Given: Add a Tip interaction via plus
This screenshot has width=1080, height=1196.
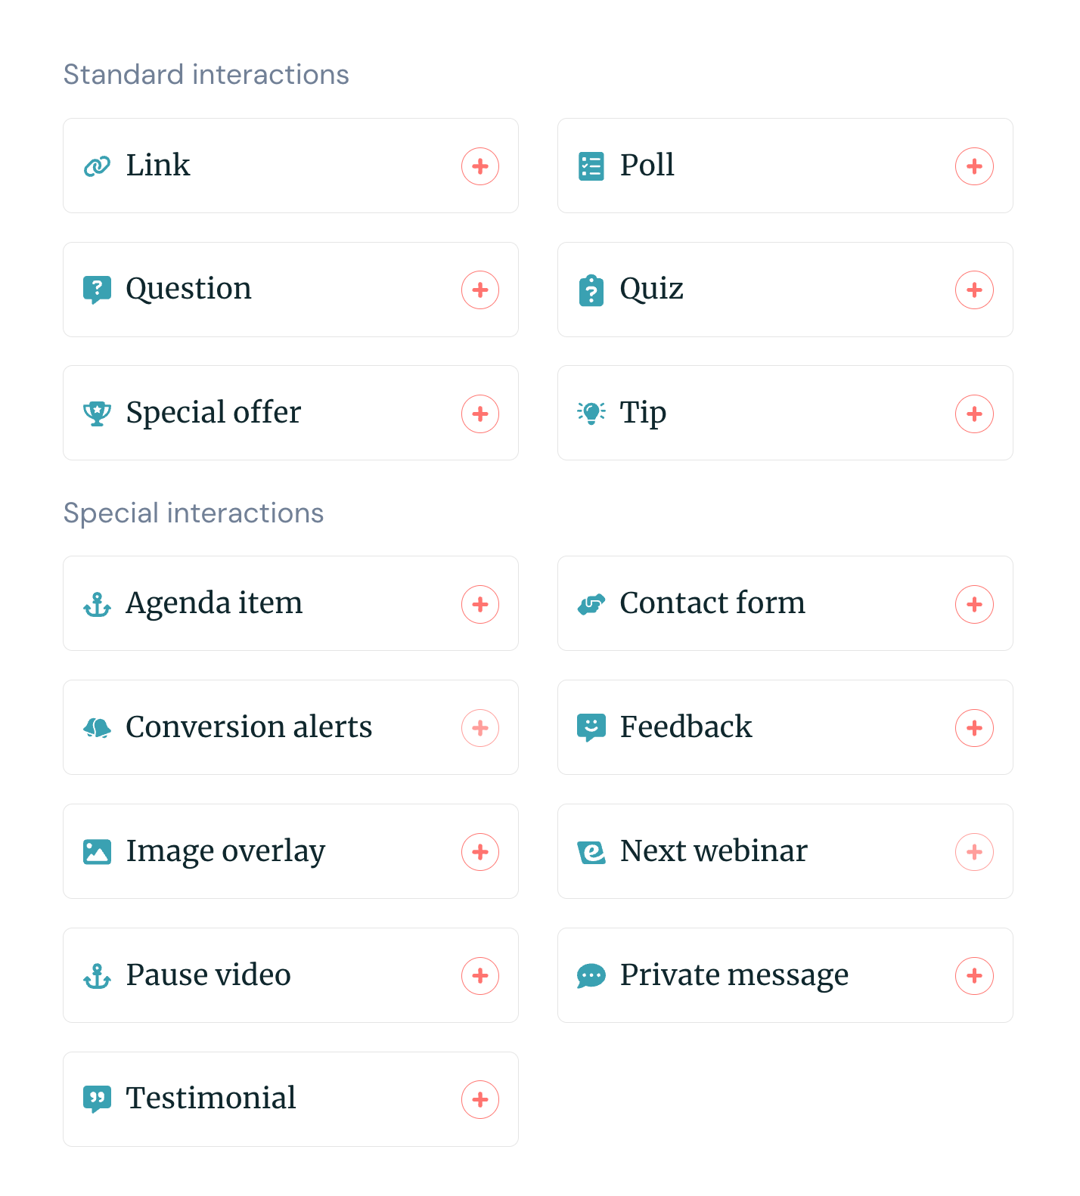Looking at the screenshot, I should pos(974,414).
